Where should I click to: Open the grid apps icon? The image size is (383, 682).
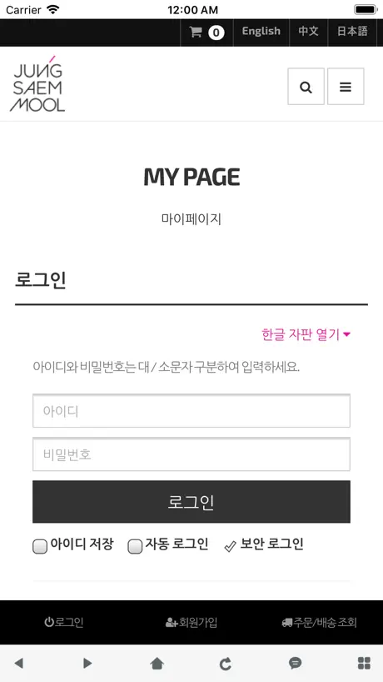[x=364, y=663]
